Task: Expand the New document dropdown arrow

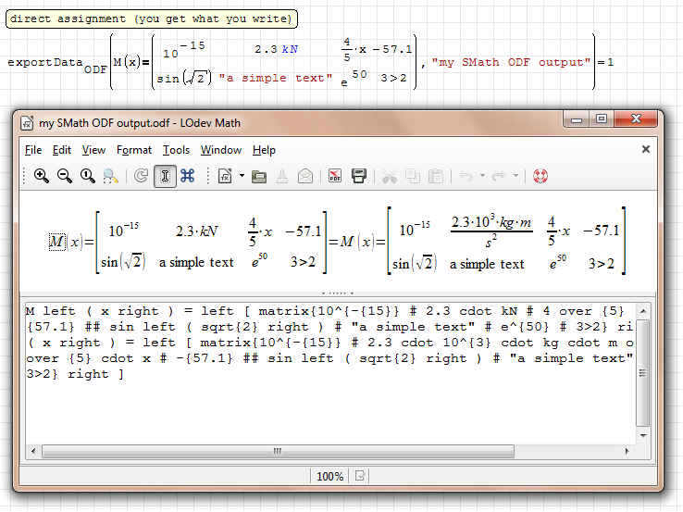Action: (x=242, y=176)
